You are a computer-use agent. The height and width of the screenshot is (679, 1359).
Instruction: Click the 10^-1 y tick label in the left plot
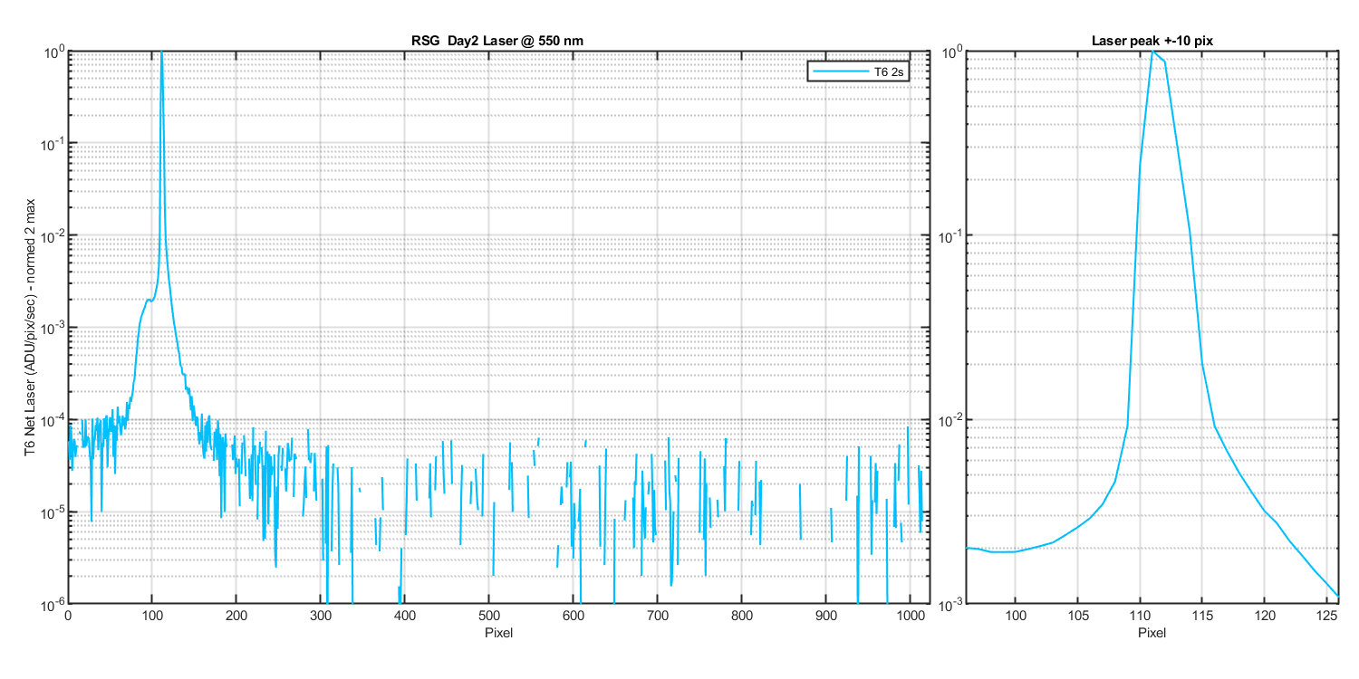tap(53, 142)
